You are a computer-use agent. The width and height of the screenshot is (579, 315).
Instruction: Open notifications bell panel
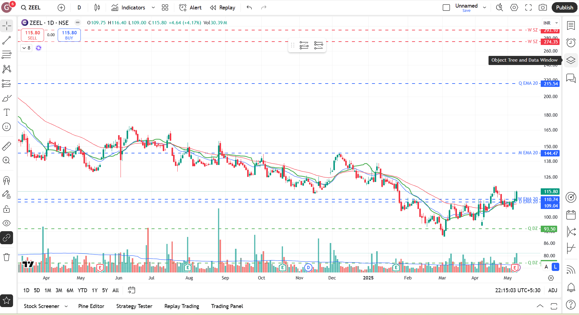pos(571,287)
